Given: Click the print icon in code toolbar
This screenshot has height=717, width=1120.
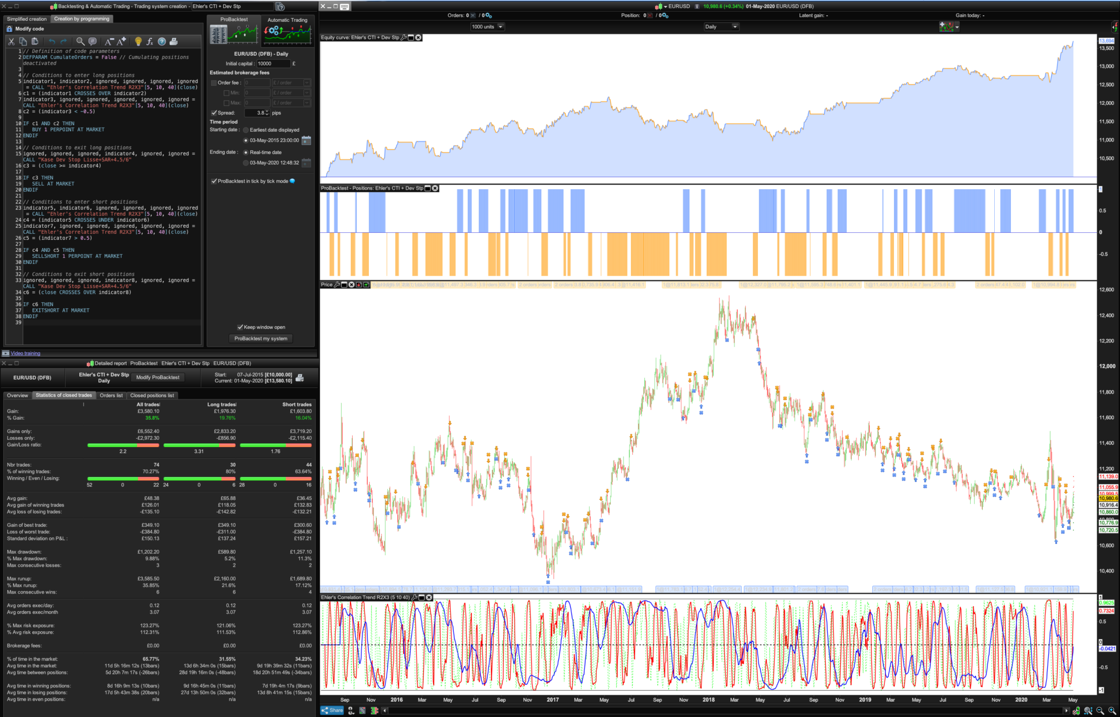Looking at the screenshot, I should [x=174, y=42].
